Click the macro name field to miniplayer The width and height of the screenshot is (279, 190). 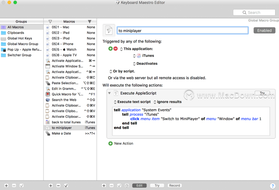click(x=183, y=30)
